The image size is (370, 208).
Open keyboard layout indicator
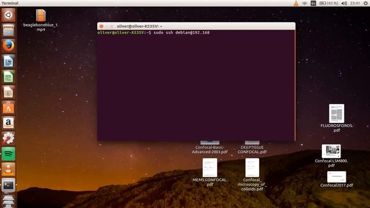(x=313, y=3)
